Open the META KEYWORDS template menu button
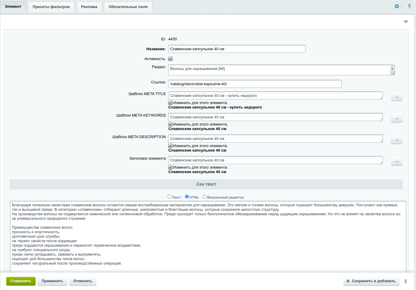416x290 pixels. click(x=397, y=118)
